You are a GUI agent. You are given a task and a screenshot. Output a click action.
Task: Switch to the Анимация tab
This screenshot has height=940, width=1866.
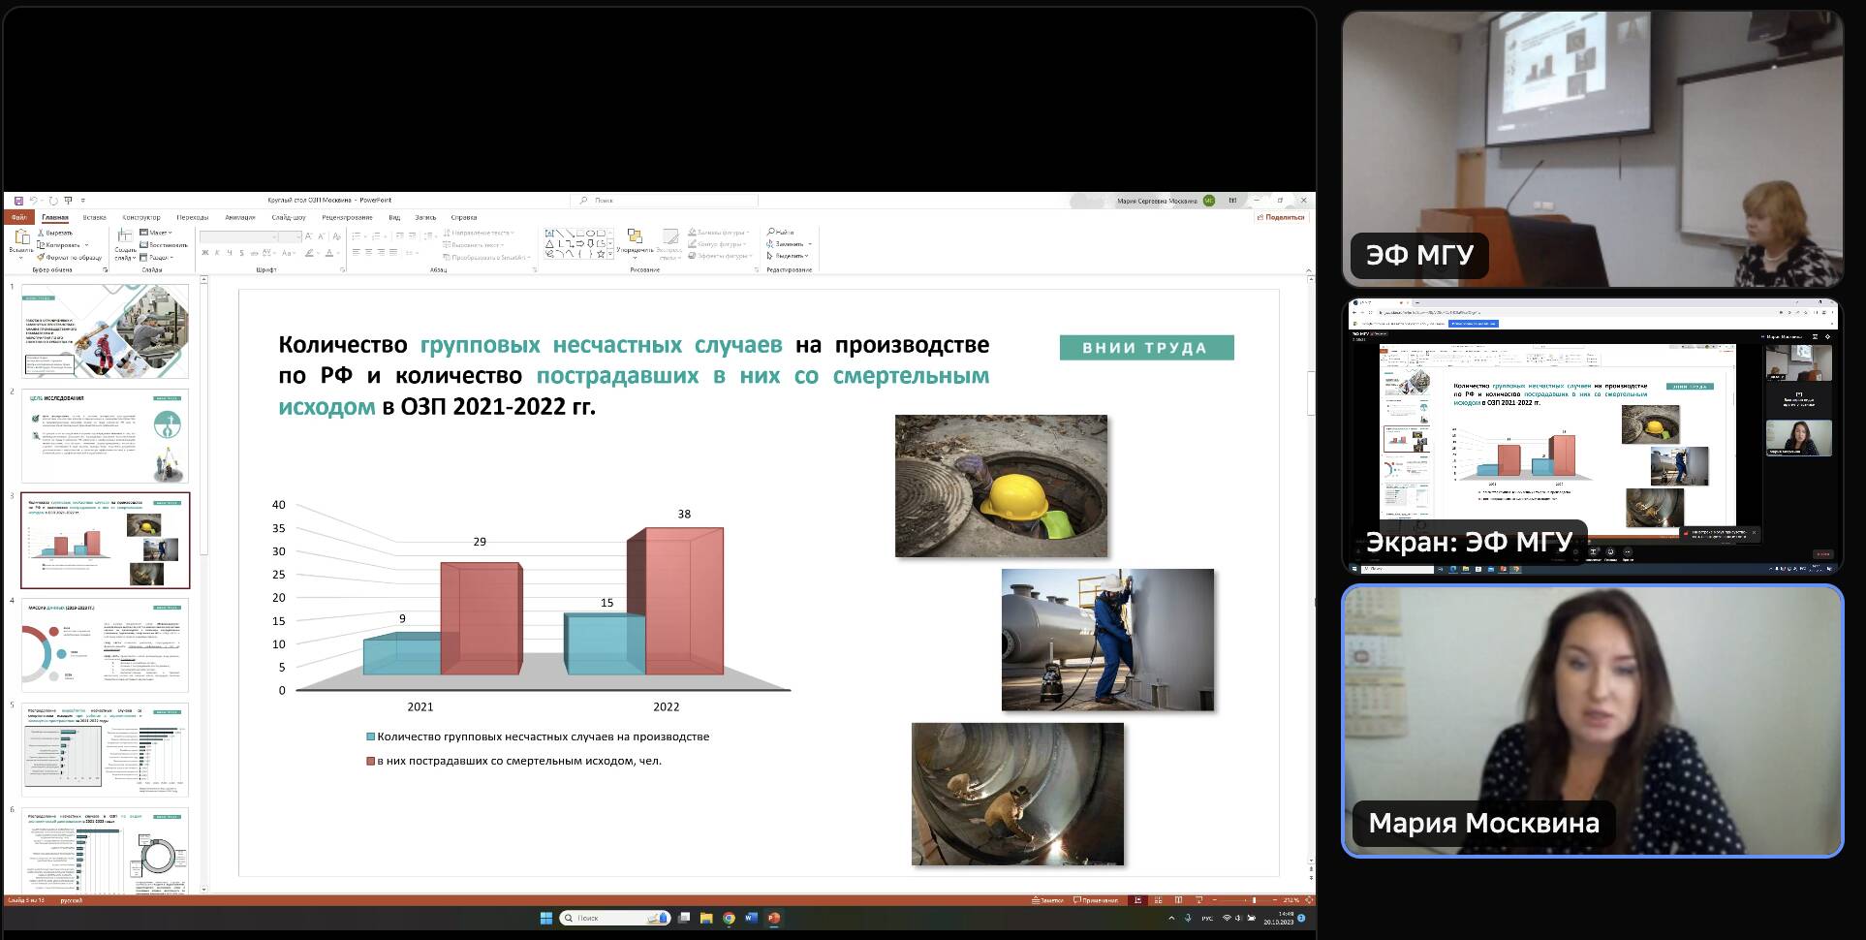coord(239,217)
